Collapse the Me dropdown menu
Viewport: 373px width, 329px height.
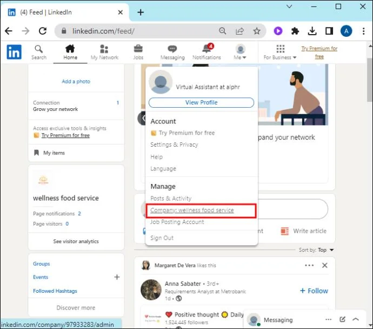[x=240, y=52]
